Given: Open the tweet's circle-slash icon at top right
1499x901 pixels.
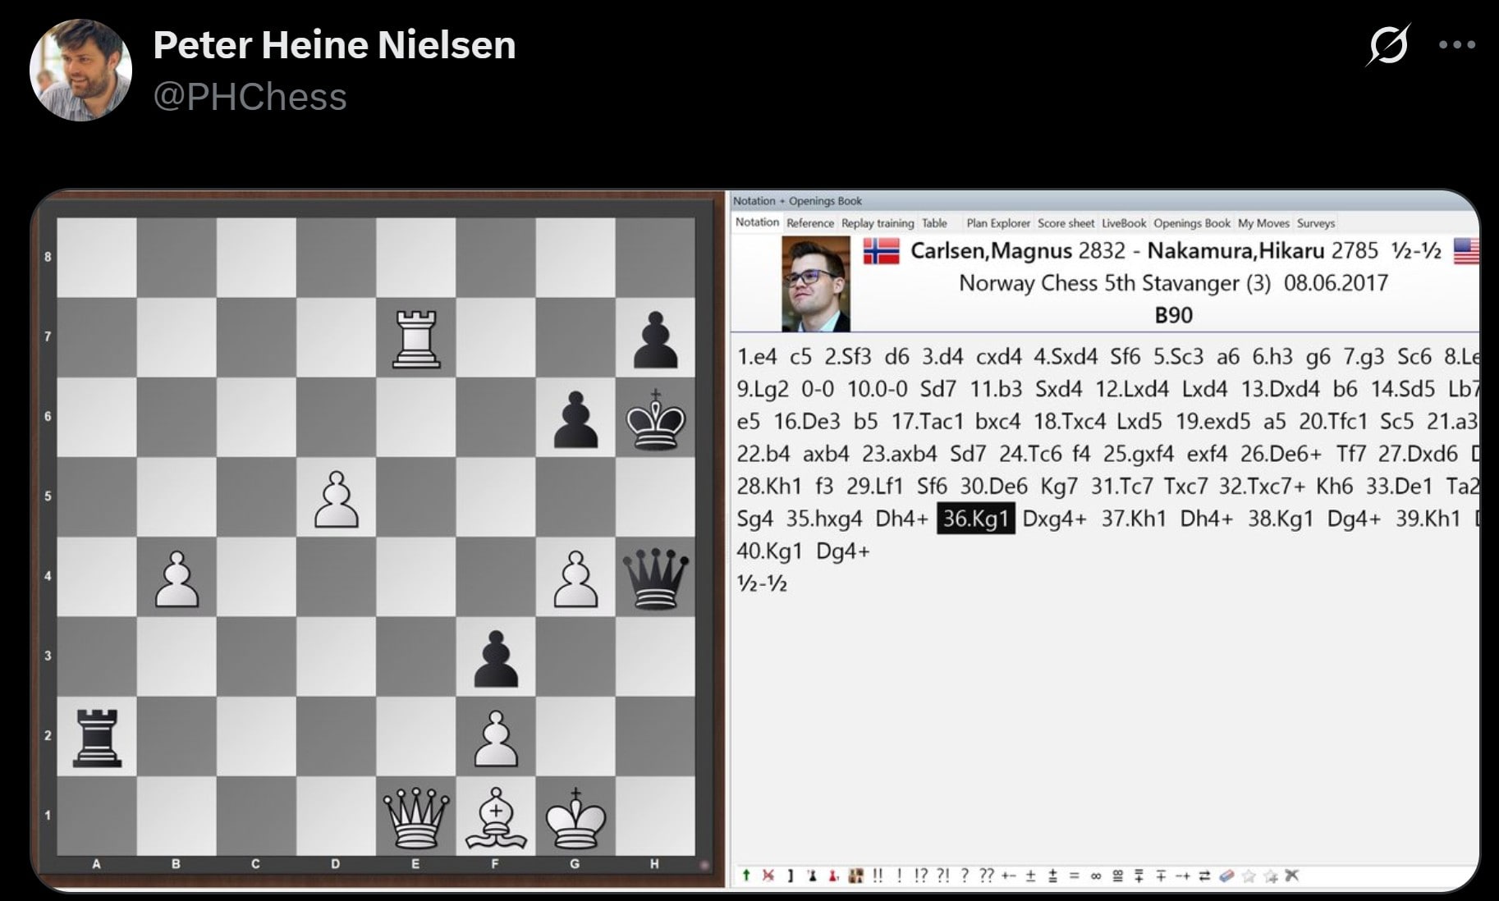Looking at the screenshot, I should point(1388,44).
